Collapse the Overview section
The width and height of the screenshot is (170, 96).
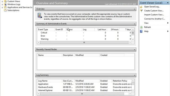[134, 9]
